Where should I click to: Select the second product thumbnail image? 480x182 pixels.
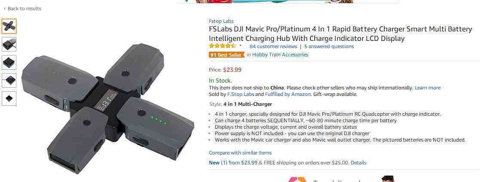[x=9, y=44]
